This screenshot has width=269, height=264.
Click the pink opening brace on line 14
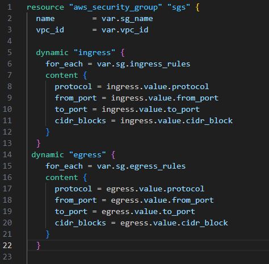pos(114,155)
